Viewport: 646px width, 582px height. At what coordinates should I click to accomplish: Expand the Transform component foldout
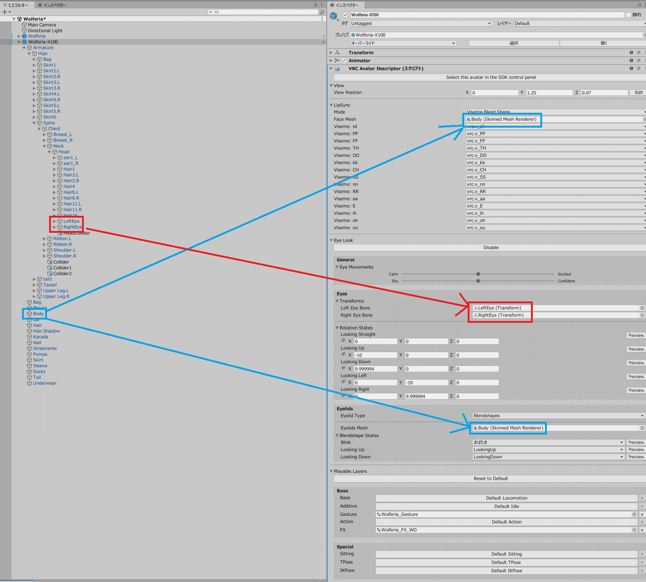(x=331, y=53)
